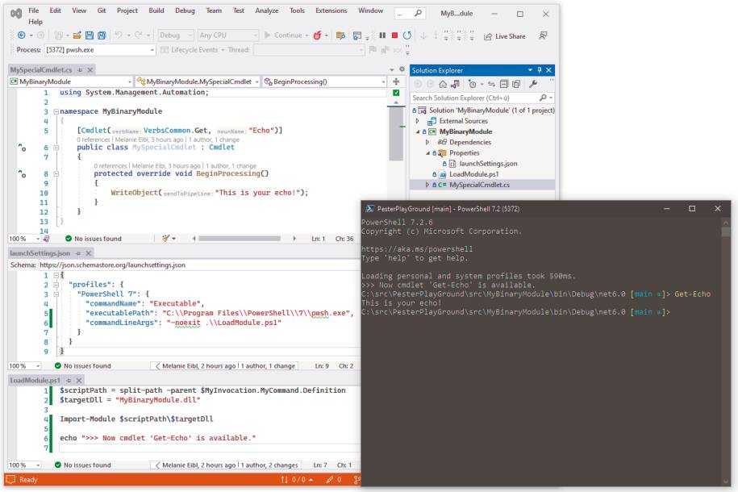Collapse the MyBinaryModule project node
738x492 pixels.
click(418, 131)
